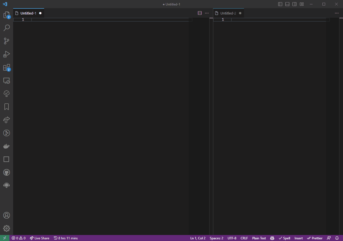Open the UTF-8 encoding selector
The height and width of the screenshot is (241, 343).
(x=232, y=238)
